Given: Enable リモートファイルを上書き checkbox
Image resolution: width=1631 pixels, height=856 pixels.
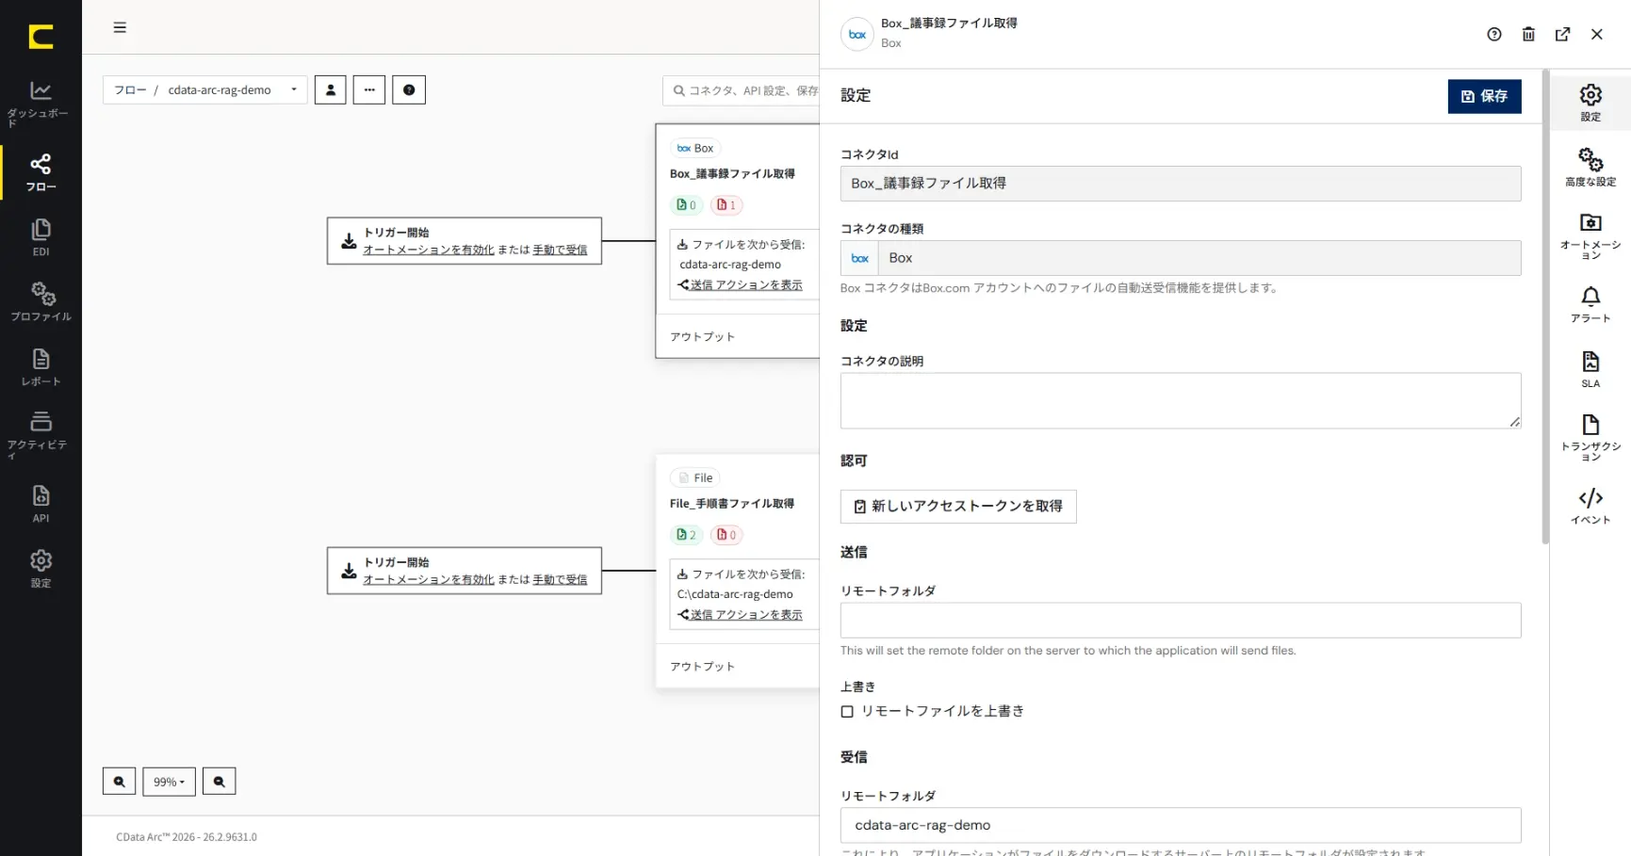Looking at the screenshot, I should (847, 712).
